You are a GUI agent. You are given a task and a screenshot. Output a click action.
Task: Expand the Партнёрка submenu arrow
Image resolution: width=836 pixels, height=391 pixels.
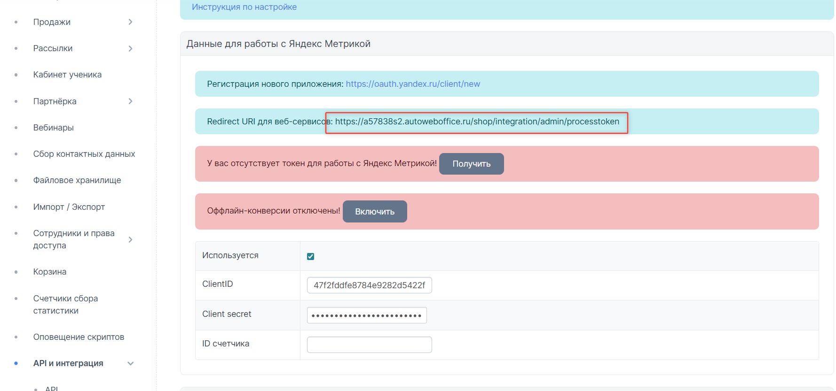coord(130,101)
